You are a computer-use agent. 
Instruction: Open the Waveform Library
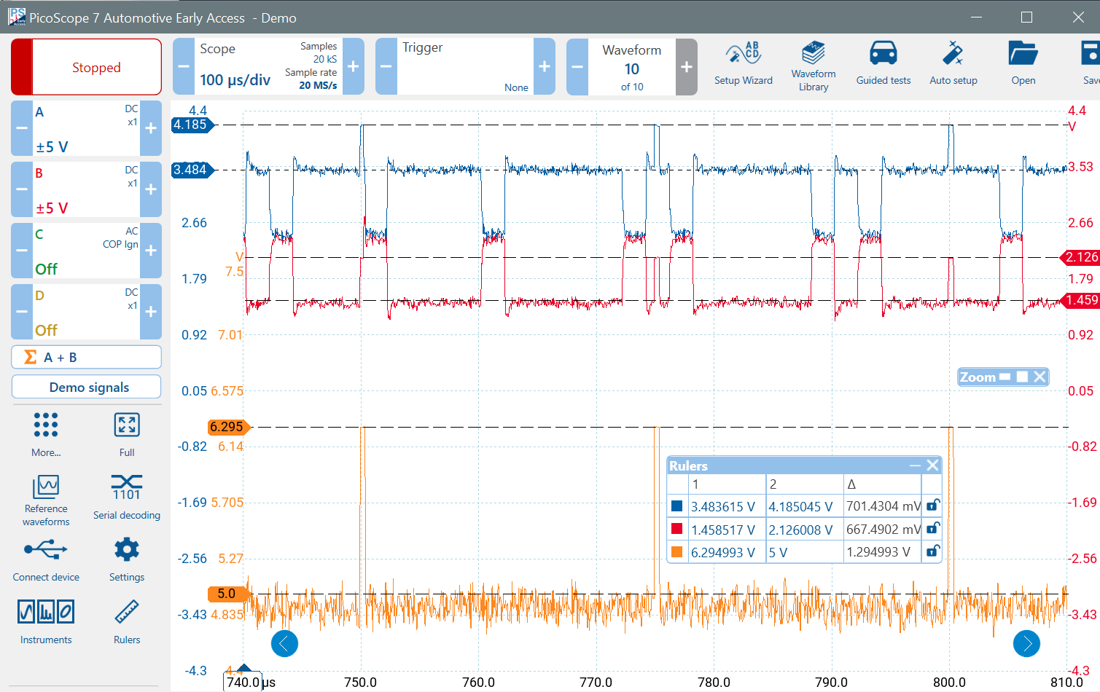[814, 66]
